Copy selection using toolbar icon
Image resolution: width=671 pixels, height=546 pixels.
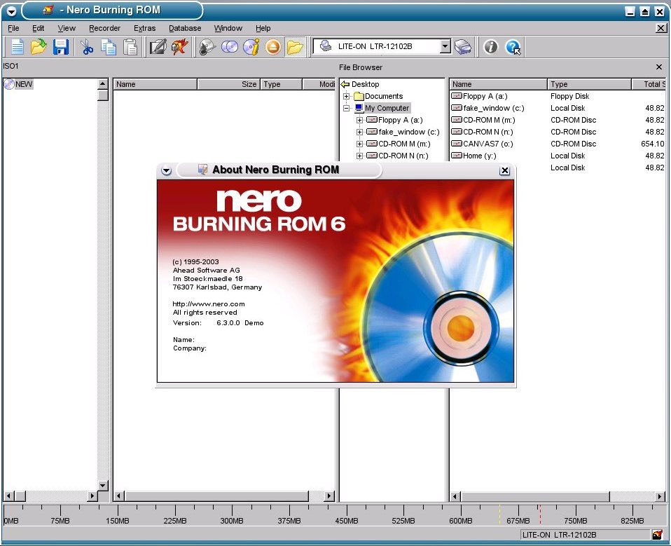click(109, 47)
